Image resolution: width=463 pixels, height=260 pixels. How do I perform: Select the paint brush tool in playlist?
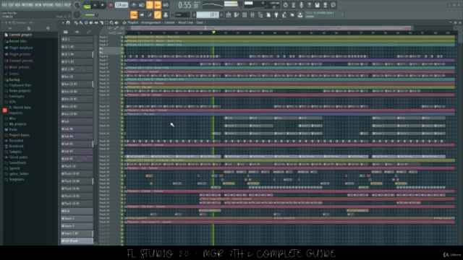[81, 22]
